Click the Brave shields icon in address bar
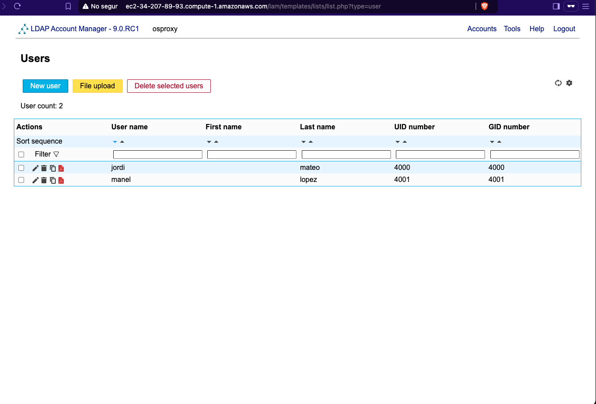The height and width of the screenshot is (404, 596). 485,6
